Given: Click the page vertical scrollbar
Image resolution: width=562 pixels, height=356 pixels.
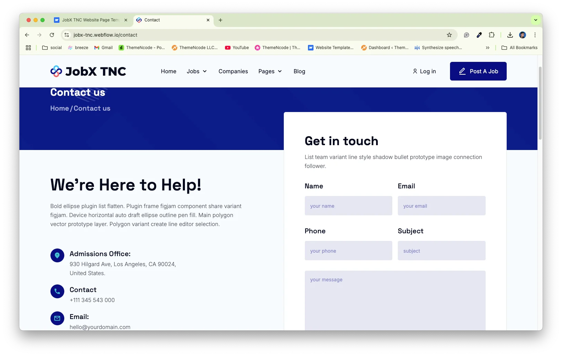Looking at the screenshot, I should pos(540,104).
